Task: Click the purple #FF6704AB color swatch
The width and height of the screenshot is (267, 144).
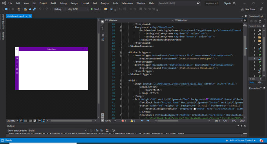Action: 207,99
